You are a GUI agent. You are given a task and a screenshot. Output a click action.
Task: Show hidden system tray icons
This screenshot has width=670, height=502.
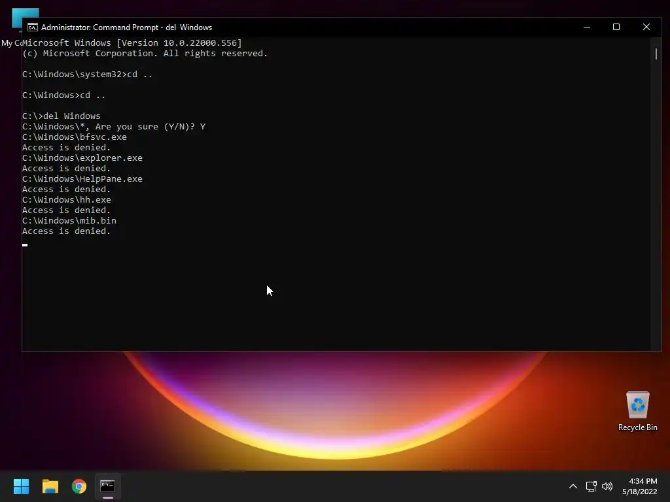(573, 486)
